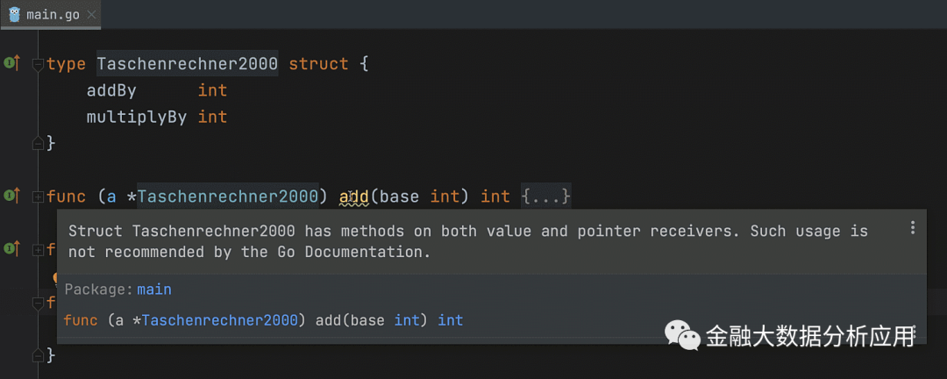Viewport: 947px width, 379px height.
Task: Click the third gutter marker at the popup's edge
Action: (x=11, y=249)
